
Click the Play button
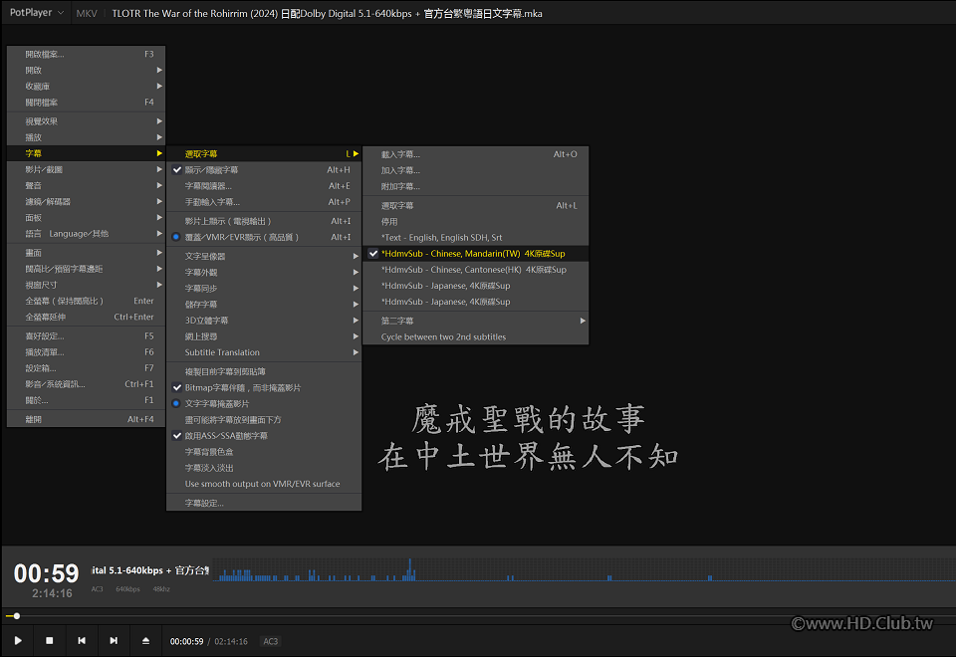18,640
